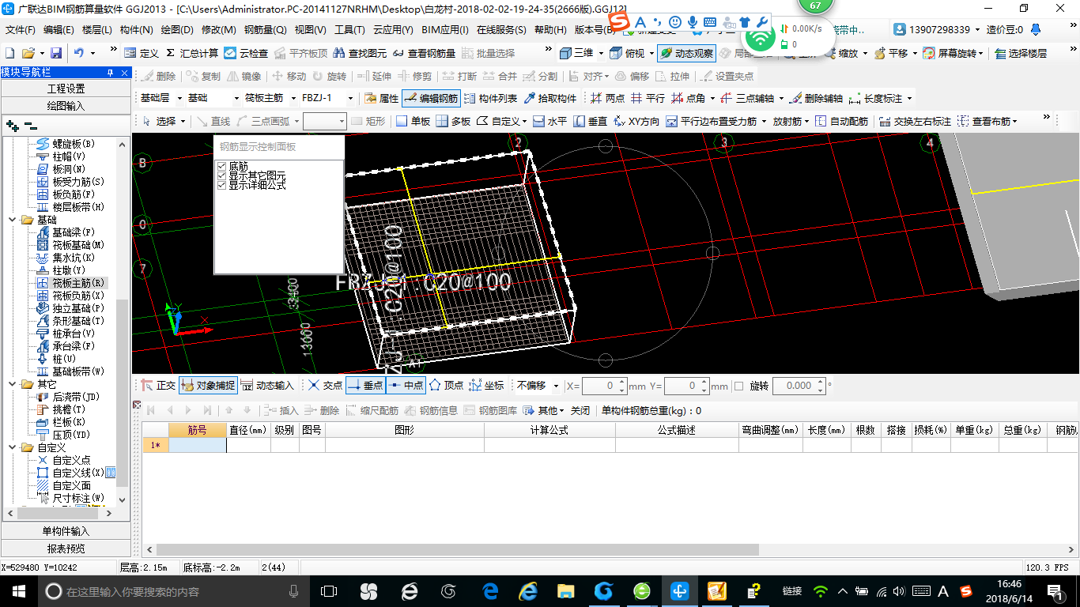Toggle 对象捕捉 object snap
Image resolution: width=1080 pixels, height=607 pixels.
tap(208, 386)
